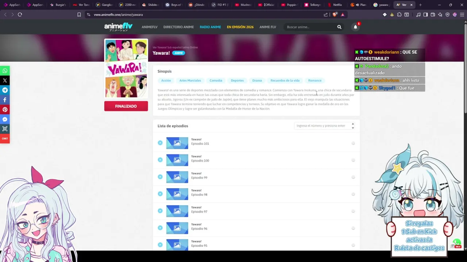Open the QR code sidebar icon
This screenshot has width=467, height=262.
pos(5,129)
